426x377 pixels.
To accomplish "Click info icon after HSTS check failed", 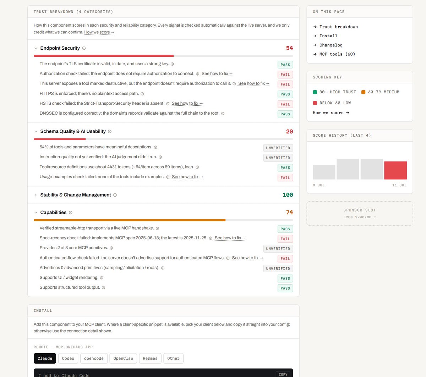I will click(x=168, y=104).
